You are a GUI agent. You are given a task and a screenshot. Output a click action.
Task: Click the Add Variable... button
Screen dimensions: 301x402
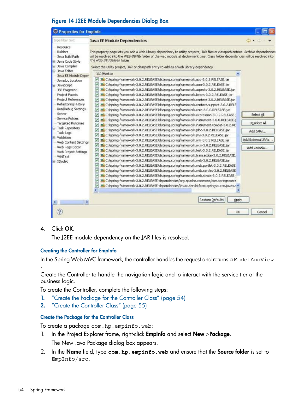pos(258,148)
